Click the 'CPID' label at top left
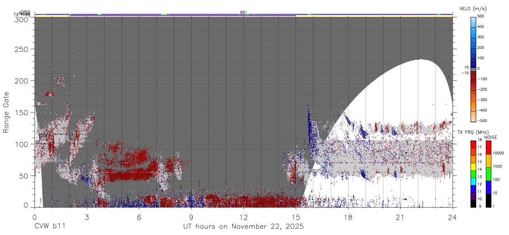Screen dimensions: 509x235 25,12
